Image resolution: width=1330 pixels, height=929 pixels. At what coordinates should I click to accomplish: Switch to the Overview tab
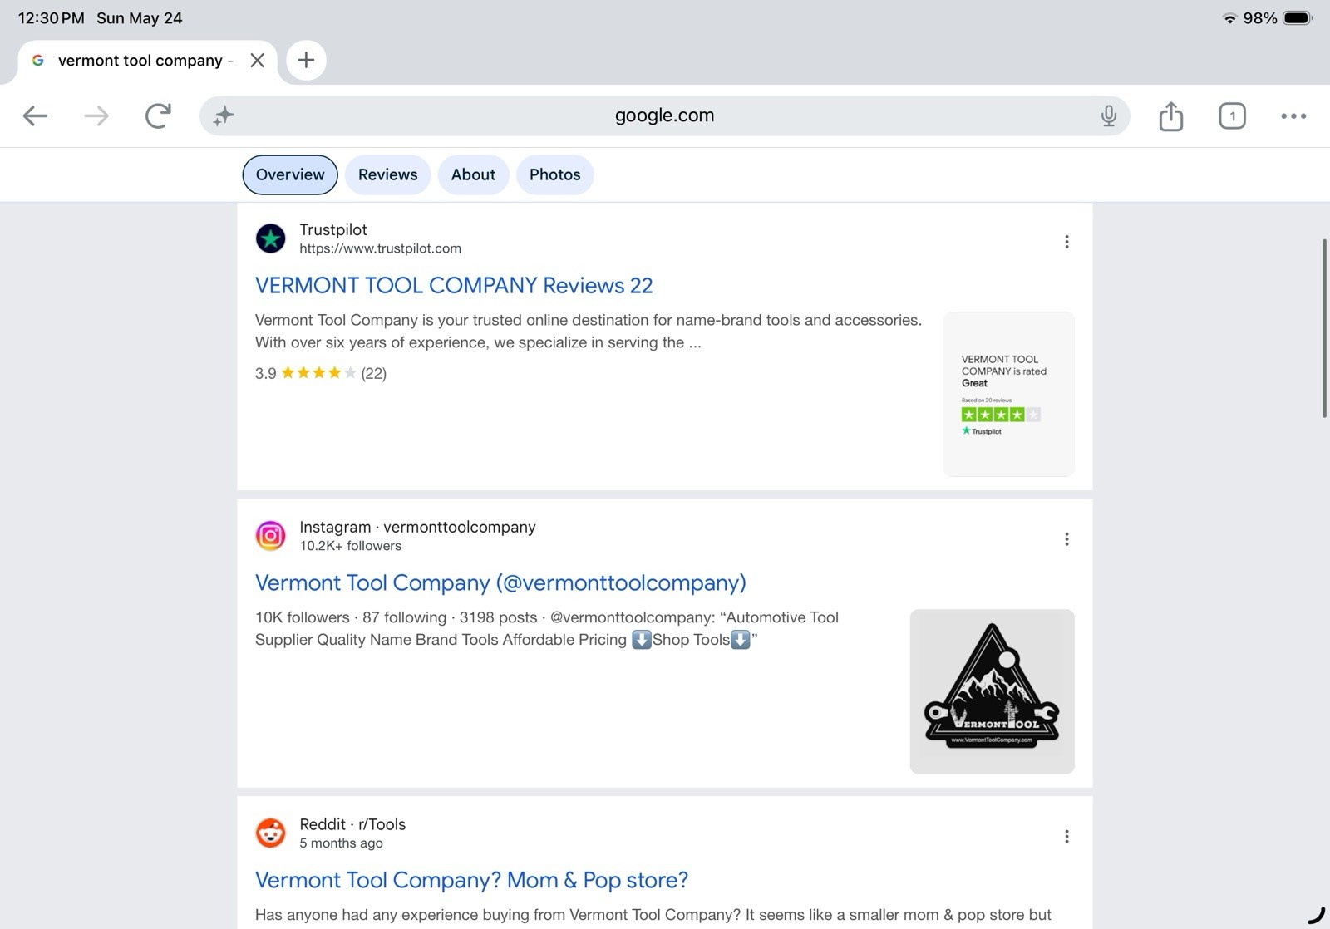click(290, 174)
